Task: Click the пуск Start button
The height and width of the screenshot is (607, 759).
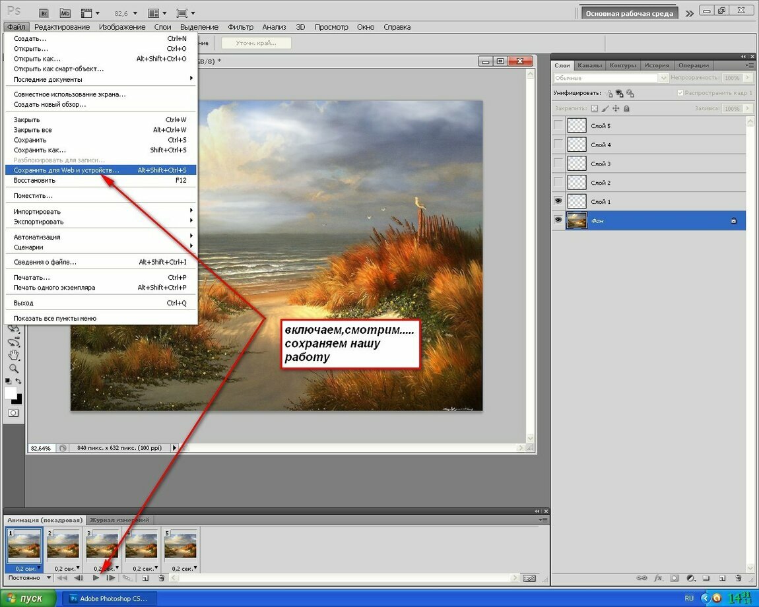Action: (x=28, y=598)
